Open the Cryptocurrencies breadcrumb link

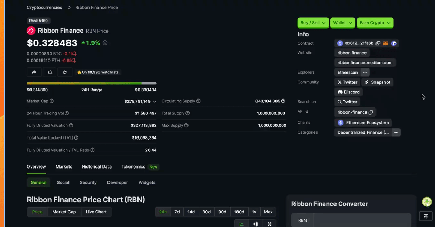(44, 7)
